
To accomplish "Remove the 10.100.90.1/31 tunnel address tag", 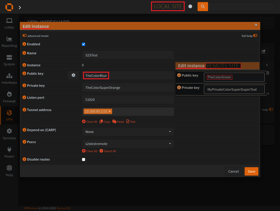I will pos(110,111).
